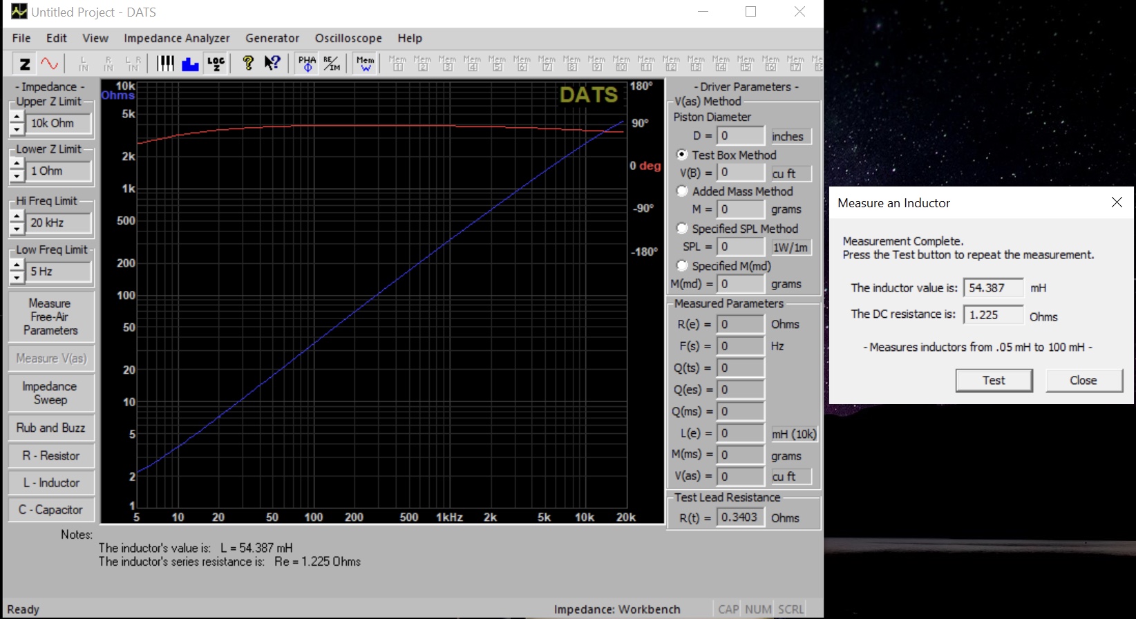Viewport: 1136px width, 619px height.
Task: Decrease the Lower Z Limit with down arrow
Action: [x=17, y=176]
